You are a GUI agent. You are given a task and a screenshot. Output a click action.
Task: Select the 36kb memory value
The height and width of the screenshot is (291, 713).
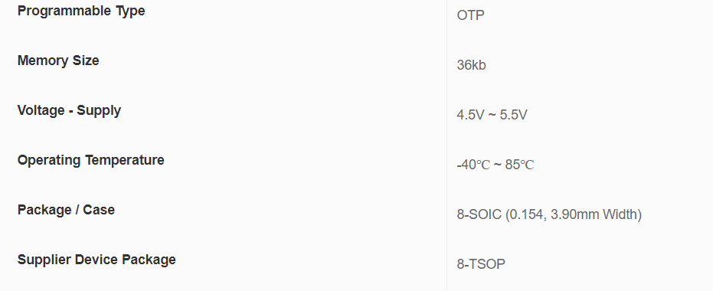pos(471,65)
